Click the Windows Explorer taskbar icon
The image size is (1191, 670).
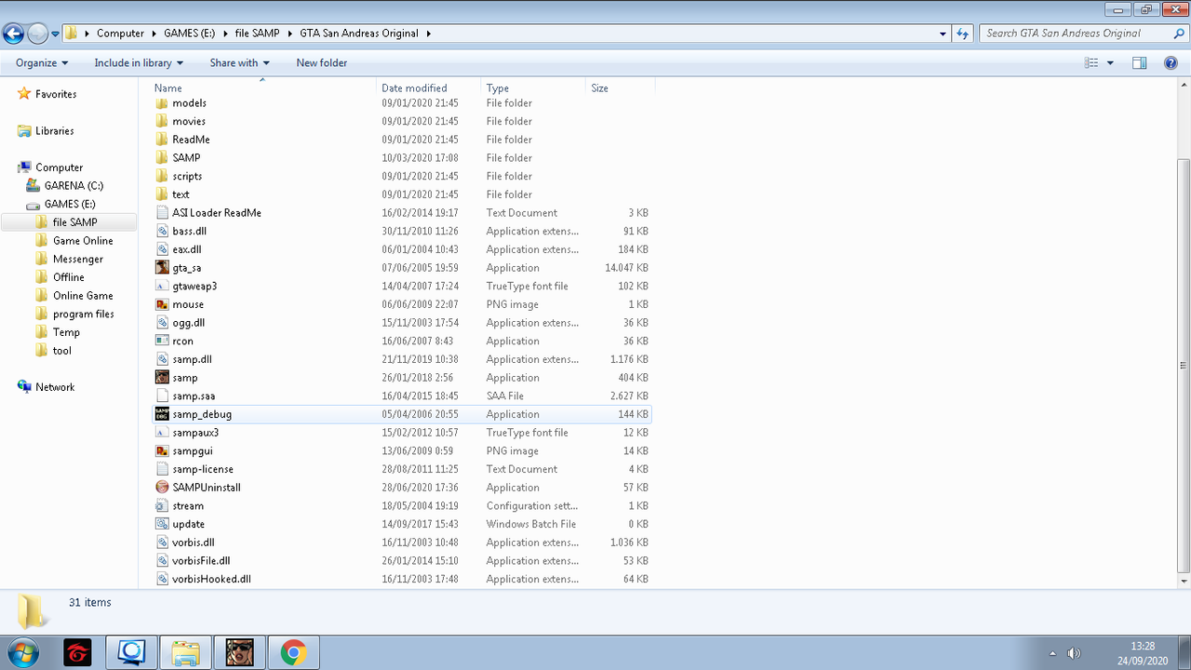[186, 653]
